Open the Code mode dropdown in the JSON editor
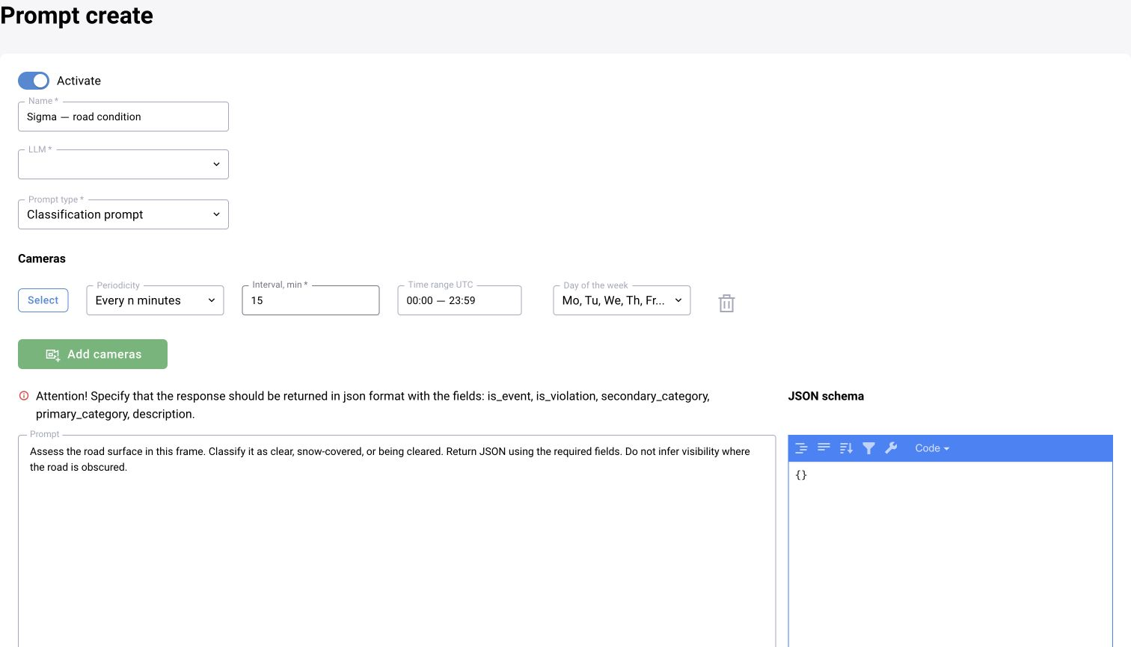1131x647 pixels. pos(932,448)
